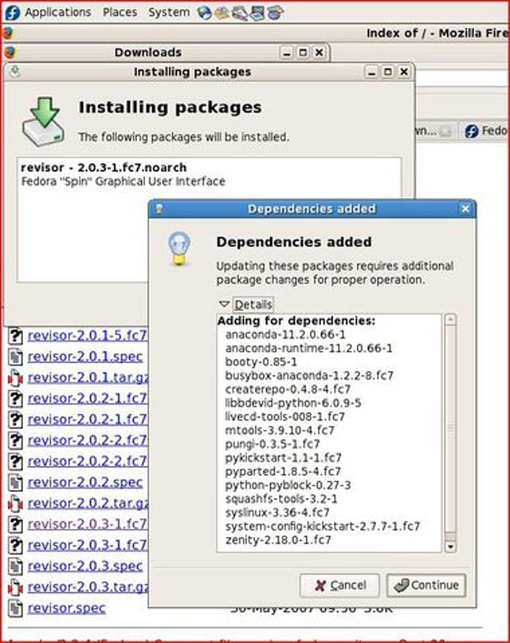Open the System menu
The width and height of the screenshot is (510, 643).
tap(169, 12)
